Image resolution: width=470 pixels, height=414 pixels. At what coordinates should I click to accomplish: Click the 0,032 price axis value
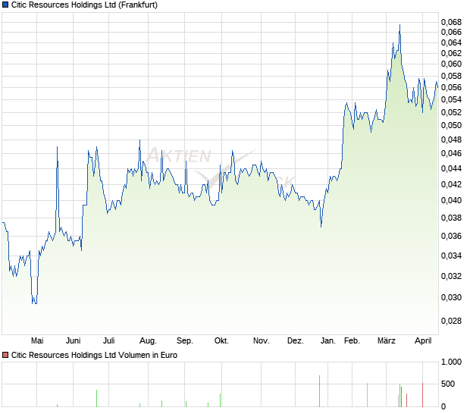coord(451,276)
